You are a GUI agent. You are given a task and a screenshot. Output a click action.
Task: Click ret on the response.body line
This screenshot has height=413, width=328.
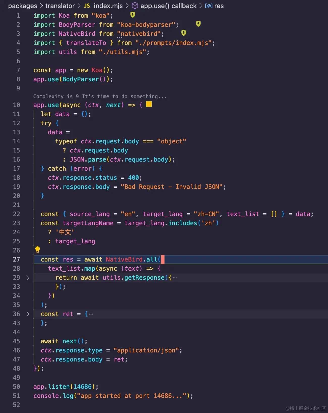(119, 359)
